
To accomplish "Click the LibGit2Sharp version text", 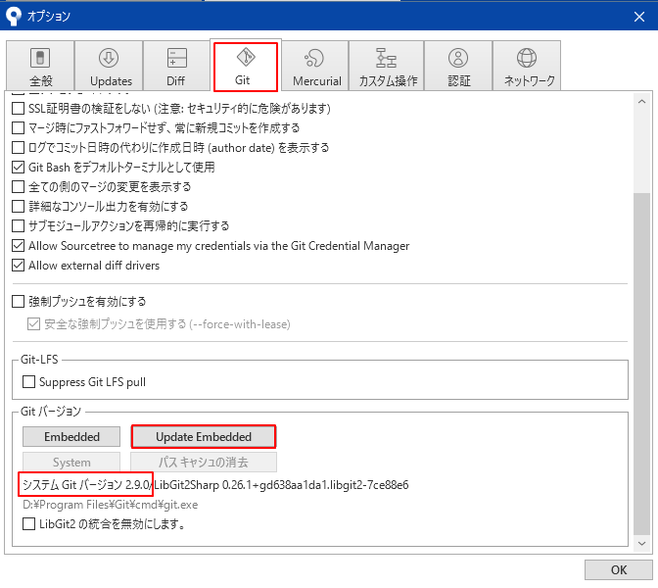I will 281,485.
